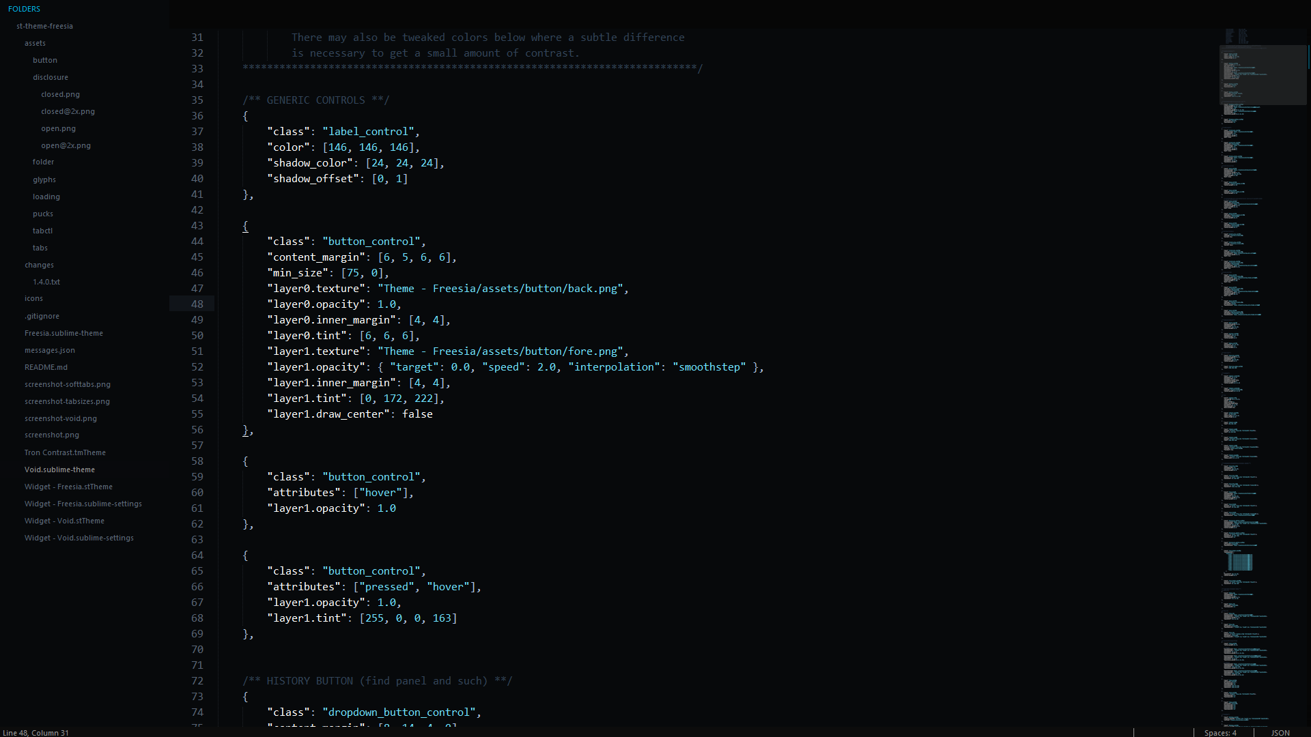
Task: Click Spaces: 4 indentation setting
Action: (x=1220, y=733)
